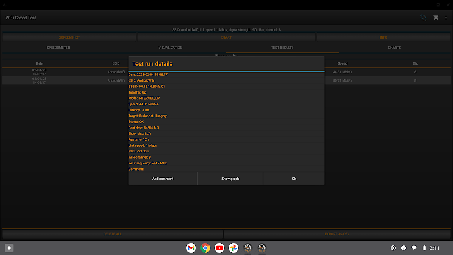Viewport: 453px width, 255px height.
Task: Click the spinning refresh indicator icon
Action: click(423, 18)
